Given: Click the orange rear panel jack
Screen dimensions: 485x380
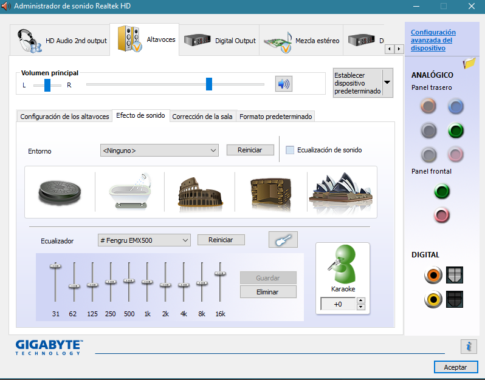Looking at the screenshot, I should coord(428,106).
